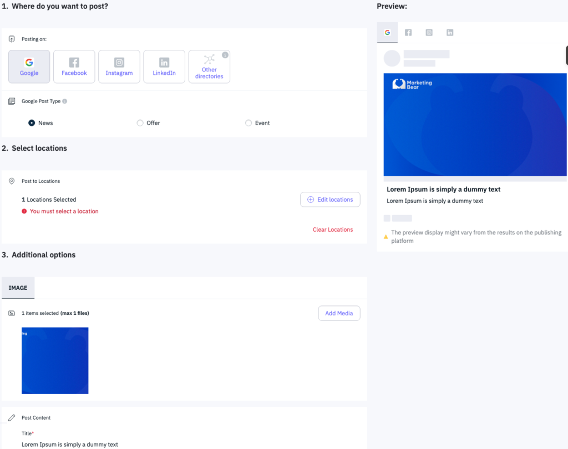The height and width of the screenshot is (449, 568).
Task: Click Google Post Type info icon
Action: click(x=65, y=101)
